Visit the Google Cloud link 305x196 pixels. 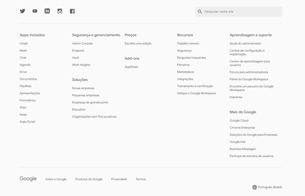(x=239, y=121)
